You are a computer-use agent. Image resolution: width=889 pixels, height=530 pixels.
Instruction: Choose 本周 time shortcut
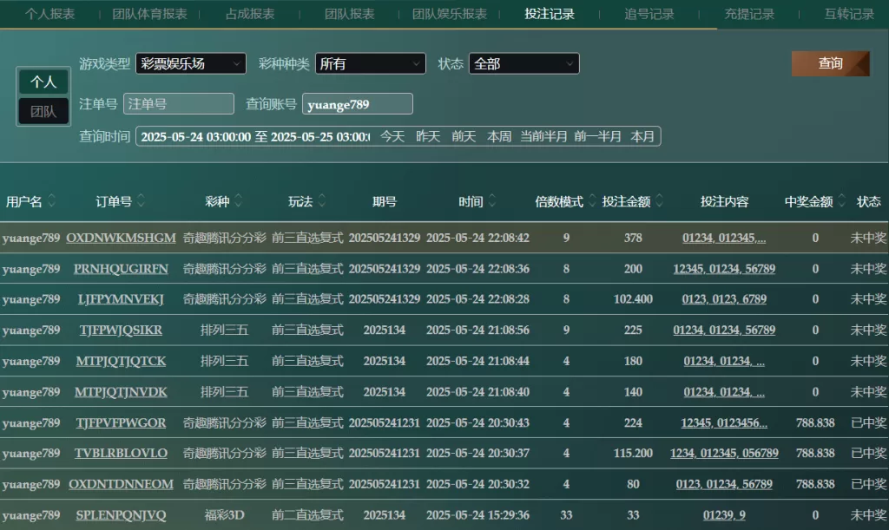499,136
